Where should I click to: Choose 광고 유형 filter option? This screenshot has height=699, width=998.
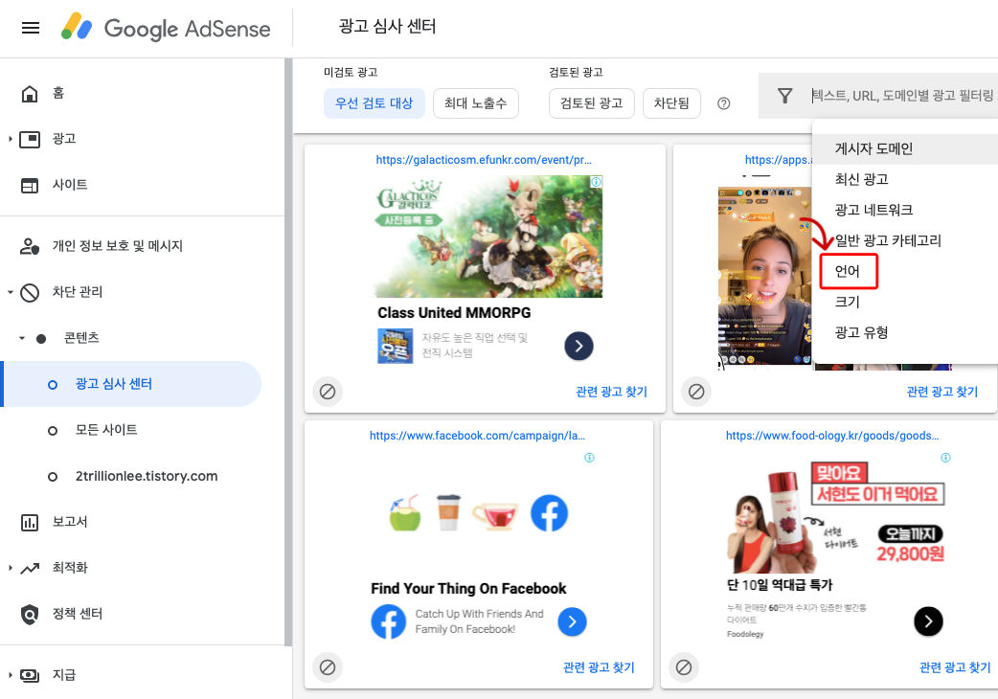(x=905, y=332)
